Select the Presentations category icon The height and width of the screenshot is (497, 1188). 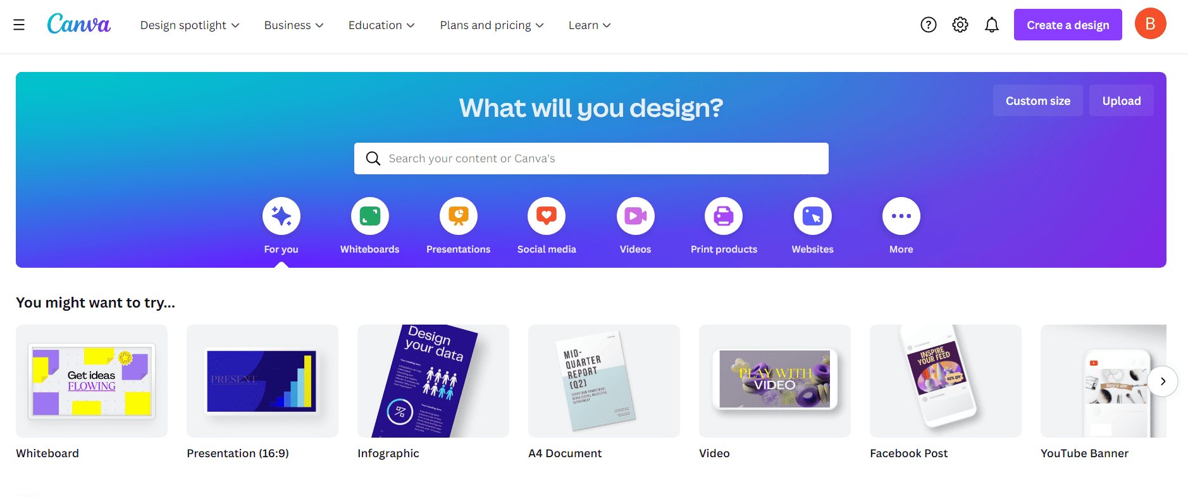(x=459, y=216)
